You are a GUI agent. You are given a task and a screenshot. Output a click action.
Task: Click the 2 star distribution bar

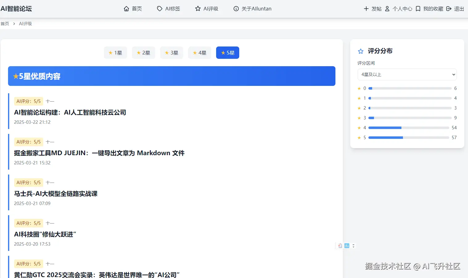click(410, 108)
